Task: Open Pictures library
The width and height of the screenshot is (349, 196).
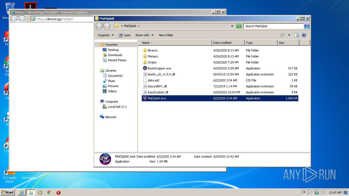Action: 113,86
